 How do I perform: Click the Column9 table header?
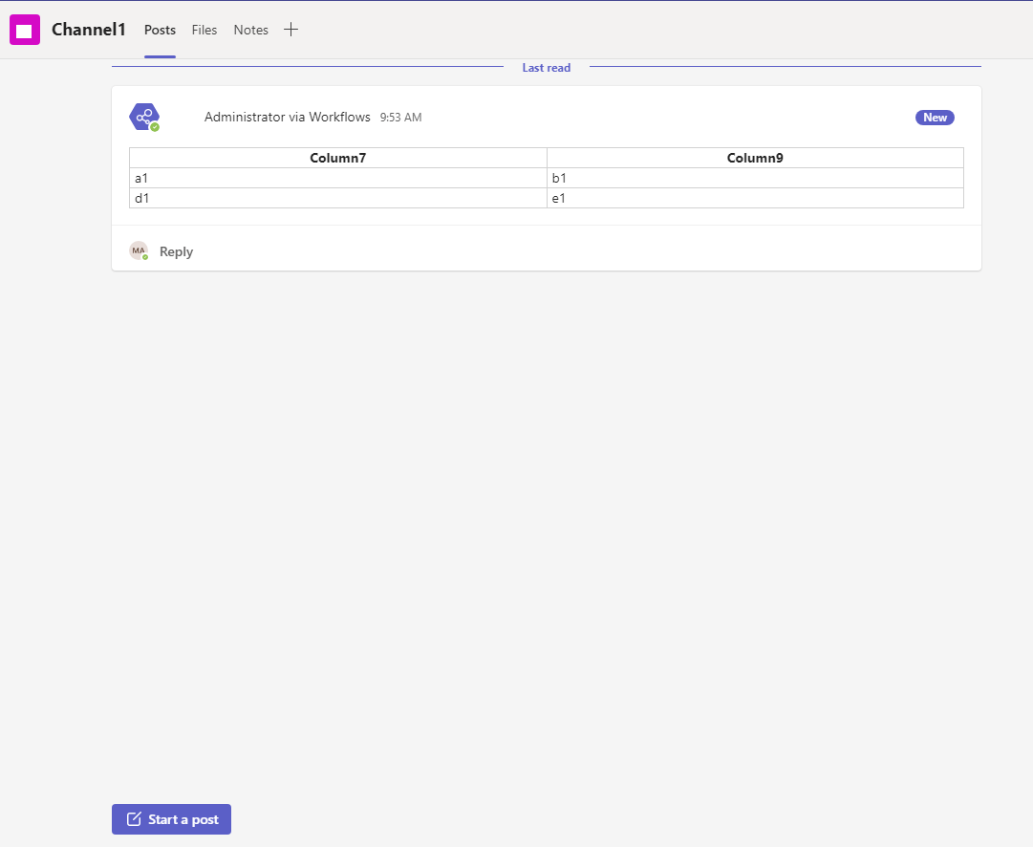coord(755,158)
